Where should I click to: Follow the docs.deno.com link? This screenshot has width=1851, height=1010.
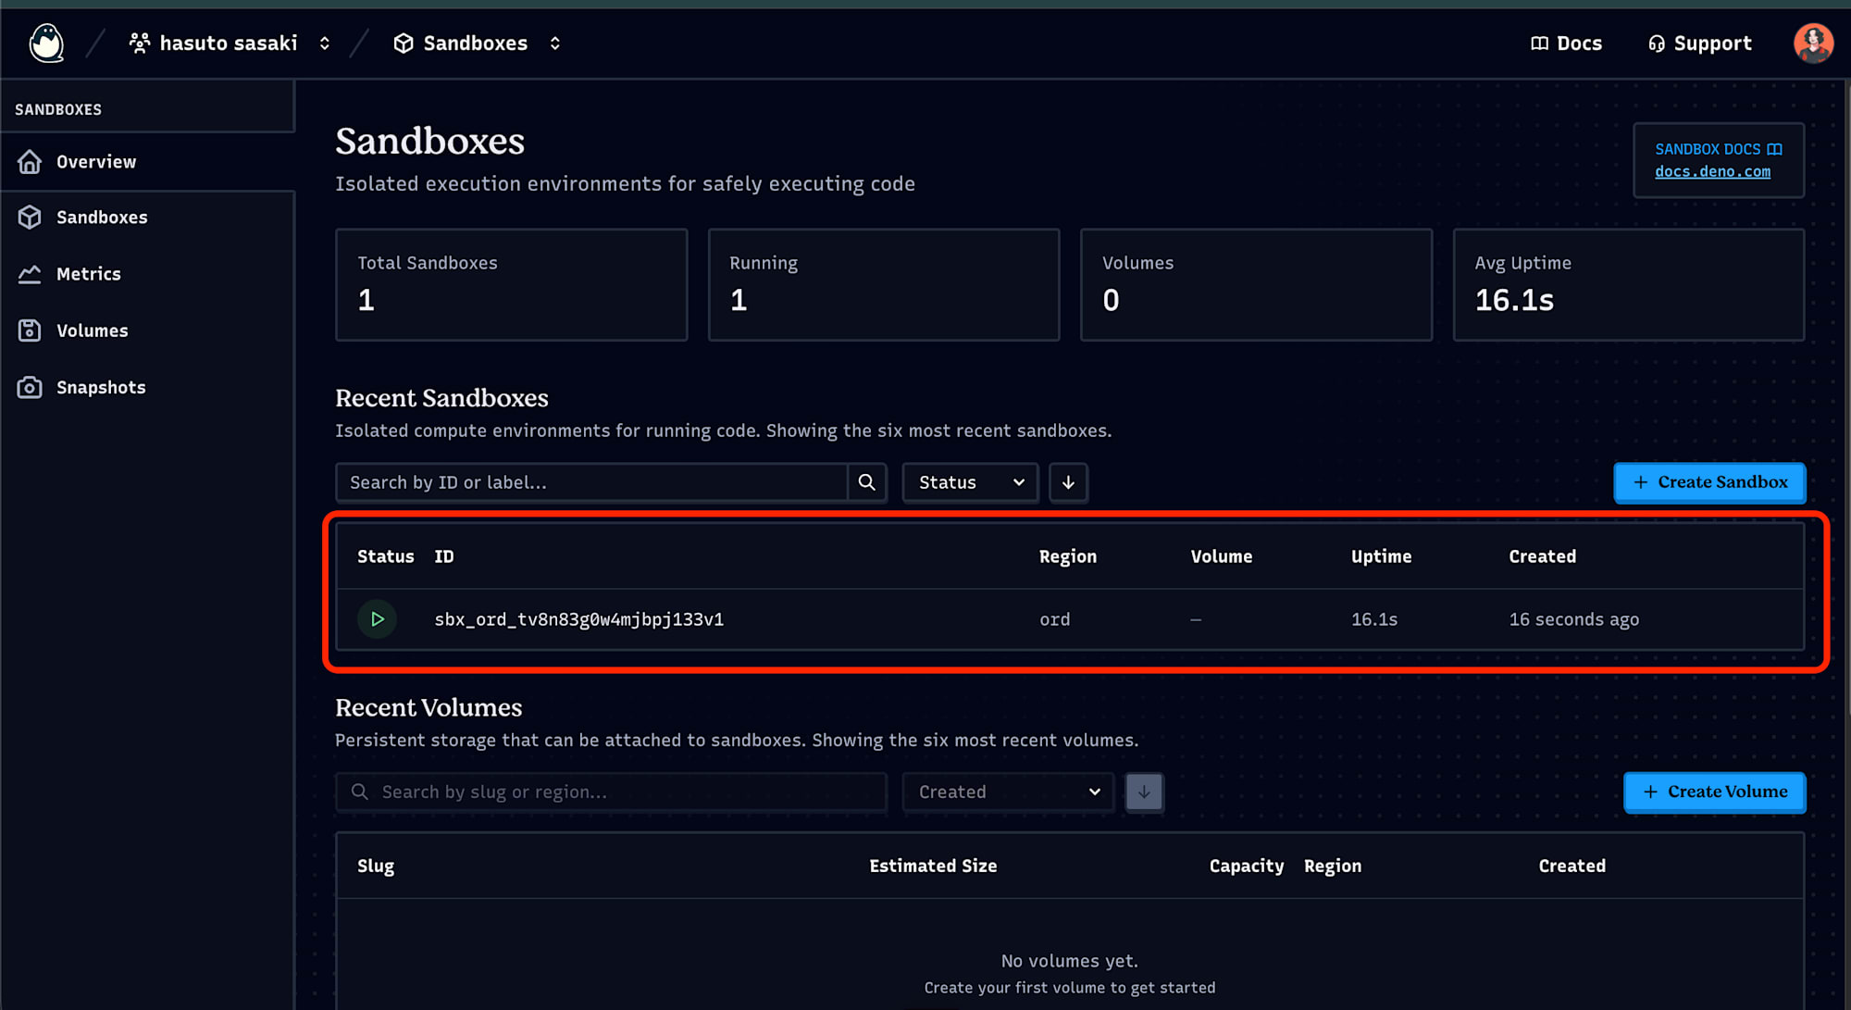click(1712, 171)
